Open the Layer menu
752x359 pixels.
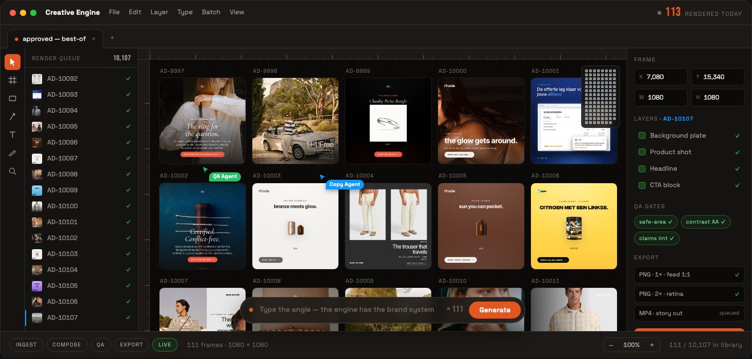pos(159,12)
